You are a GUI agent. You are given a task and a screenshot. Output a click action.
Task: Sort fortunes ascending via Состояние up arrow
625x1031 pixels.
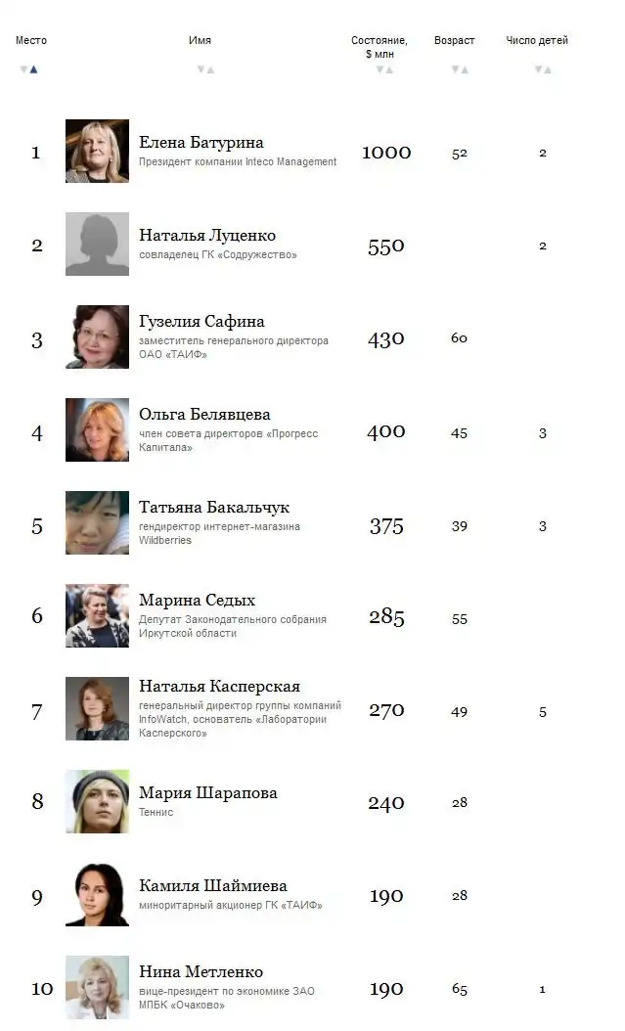click(x=387, y=68)
